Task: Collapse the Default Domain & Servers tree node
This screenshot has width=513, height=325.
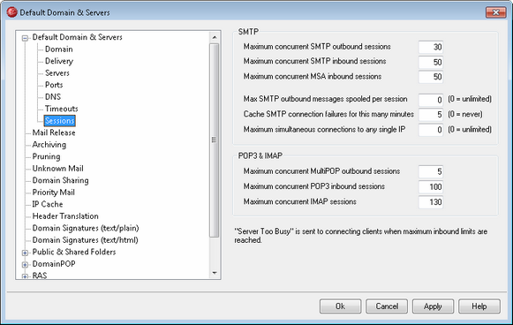Action: [x=25, y=38]
